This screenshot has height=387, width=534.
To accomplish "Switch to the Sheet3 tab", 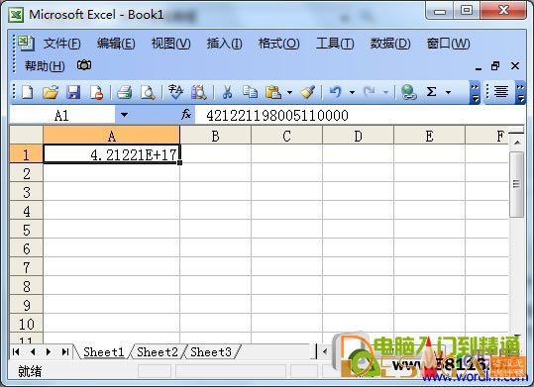I will [211, 351].
